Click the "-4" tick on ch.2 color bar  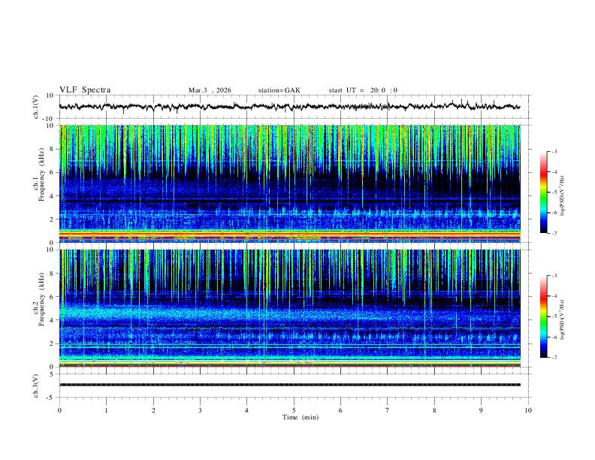pyautogui.click(x=554, y=296)
